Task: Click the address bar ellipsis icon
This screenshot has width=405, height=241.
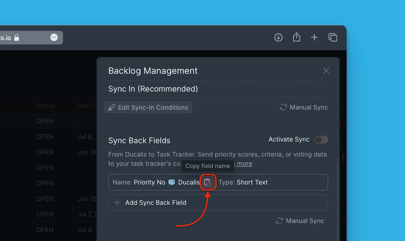Action: pyautogui.click(x=54, y=37)
